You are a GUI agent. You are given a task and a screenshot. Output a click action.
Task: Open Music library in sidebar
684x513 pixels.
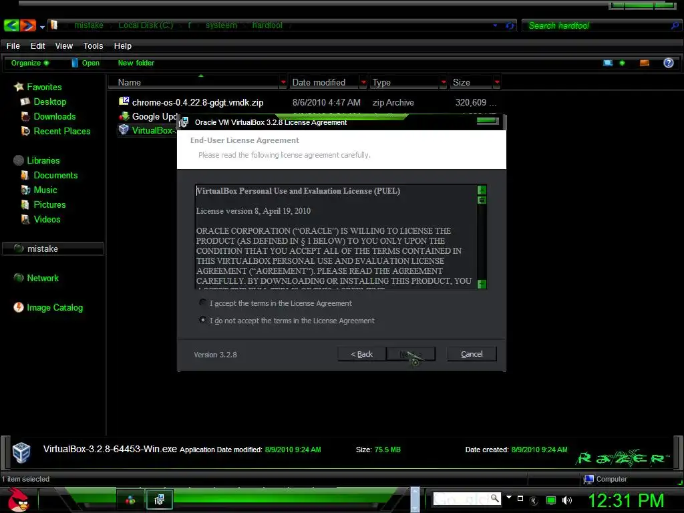(x=45, y=190)
